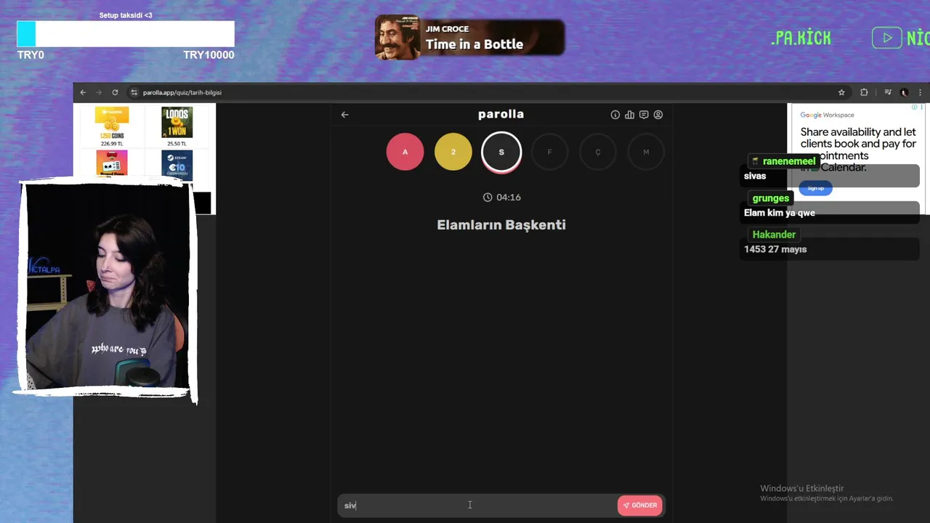The image size is (930, 523).
Task: Open the Lodos 1 Won 25.50 TL ad
Action: coord(177,126)
